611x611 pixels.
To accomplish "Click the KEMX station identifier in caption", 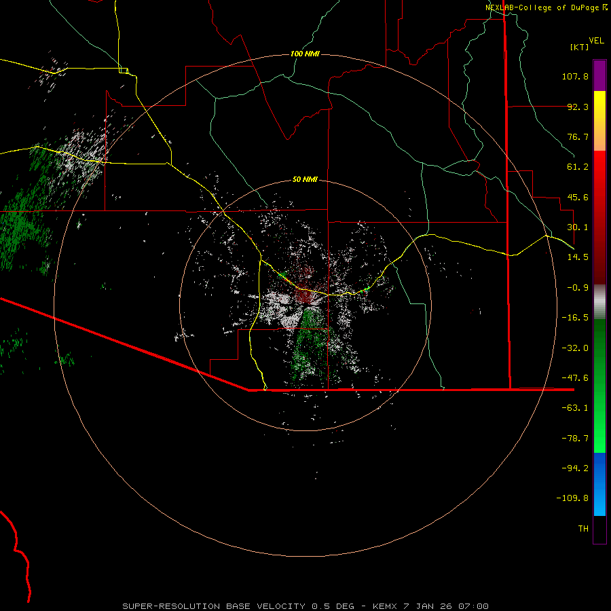I will point(386,606).
